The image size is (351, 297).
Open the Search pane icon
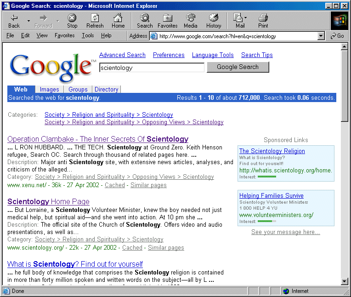pos(145,17)
